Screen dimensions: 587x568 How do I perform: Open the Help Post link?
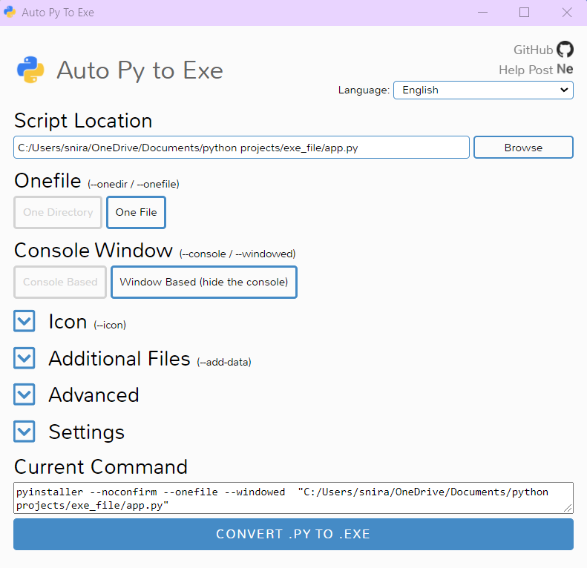(525, 70)
